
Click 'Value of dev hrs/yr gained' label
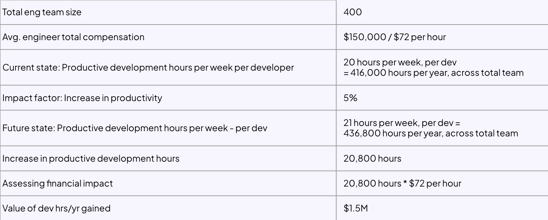57,208
